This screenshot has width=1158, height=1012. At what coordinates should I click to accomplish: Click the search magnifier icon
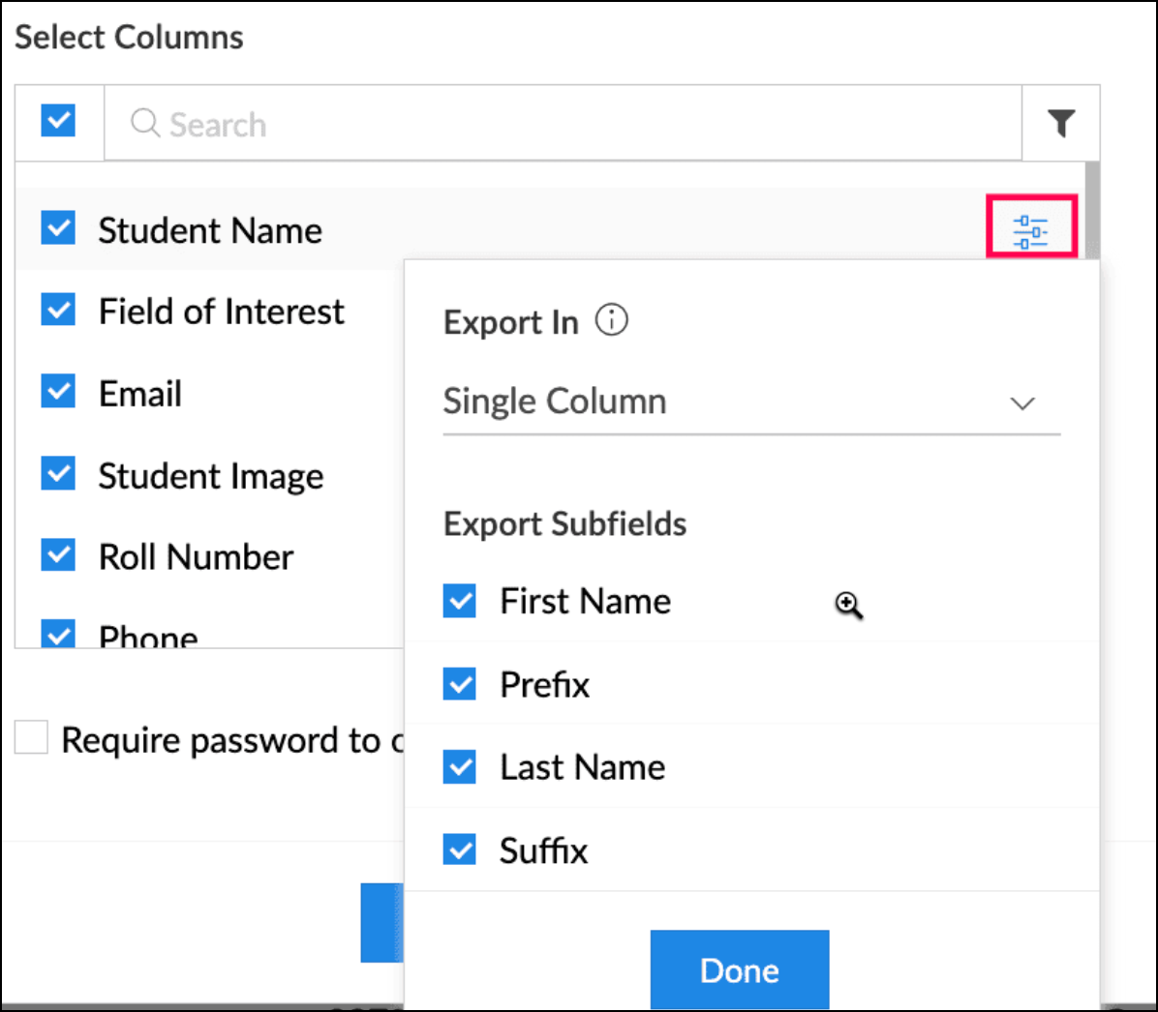click(x=145, y=123)
